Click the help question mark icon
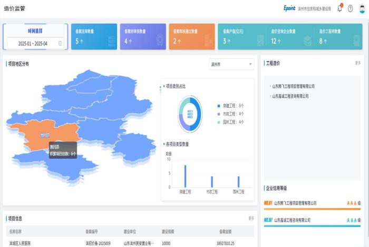 [350, 8]
